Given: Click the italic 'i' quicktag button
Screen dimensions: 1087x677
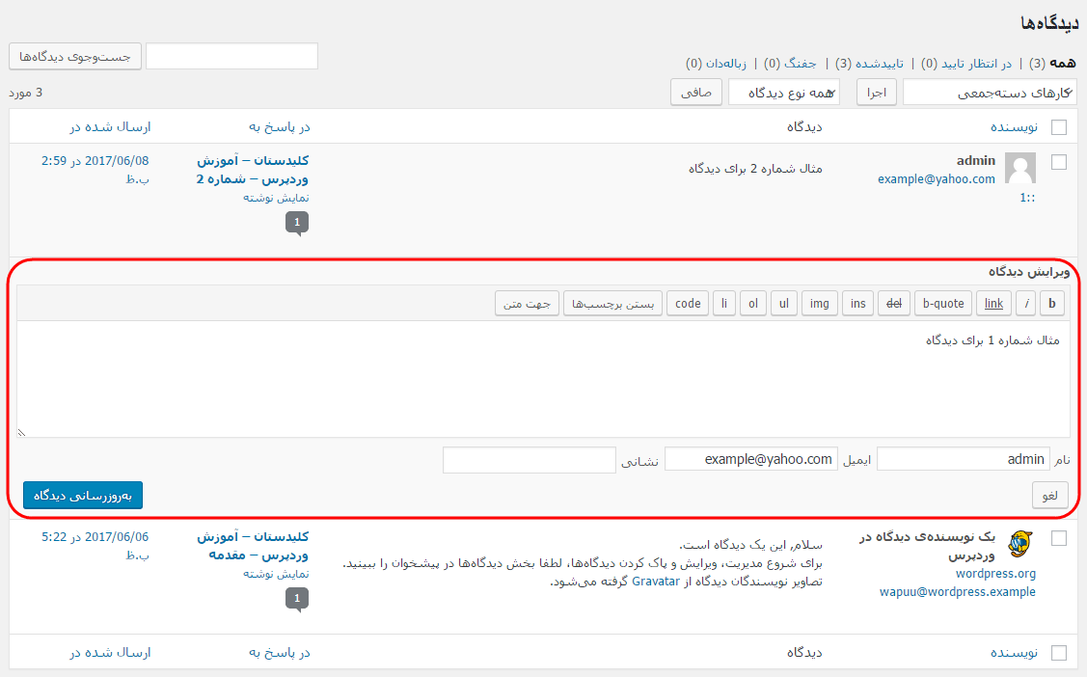Looking at the screenshot, I should point(1026,304).
